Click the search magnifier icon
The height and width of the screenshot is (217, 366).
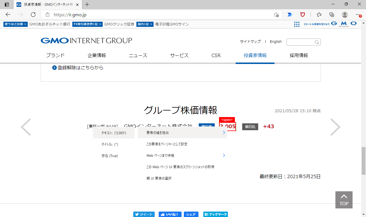pos(317,42)
